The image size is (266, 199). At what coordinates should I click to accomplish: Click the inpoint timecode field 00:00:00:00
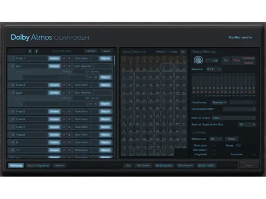click(x=164, y=165)
